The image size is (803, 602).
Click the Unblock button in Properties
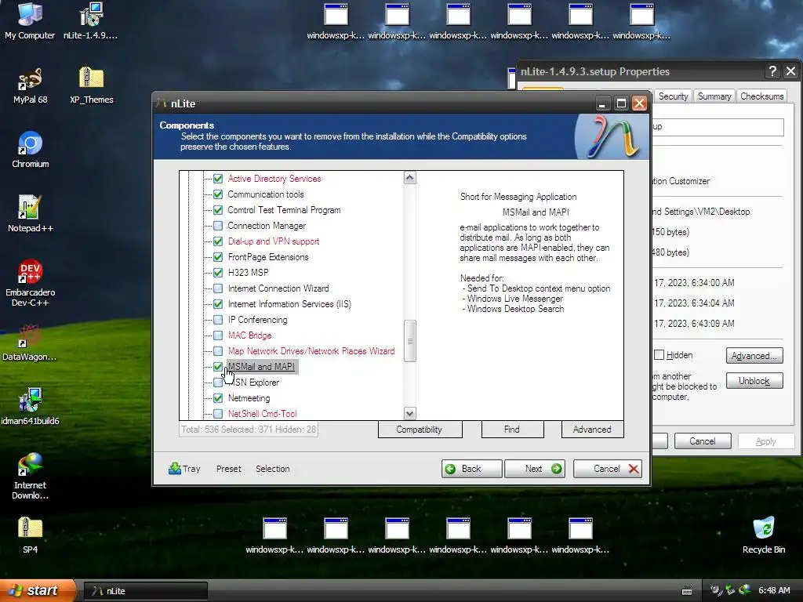(754, 381)
